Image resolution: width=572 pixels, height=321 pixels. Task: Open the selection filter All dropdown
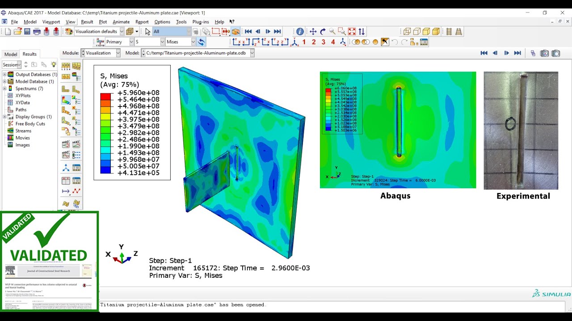[189, 31]
